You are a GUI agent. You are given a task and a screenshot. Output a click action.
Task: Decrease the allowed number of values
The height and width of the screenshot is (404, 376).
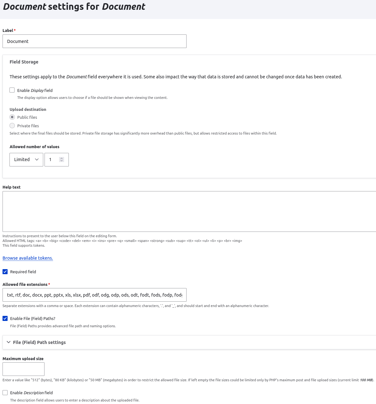pos(62,161)
